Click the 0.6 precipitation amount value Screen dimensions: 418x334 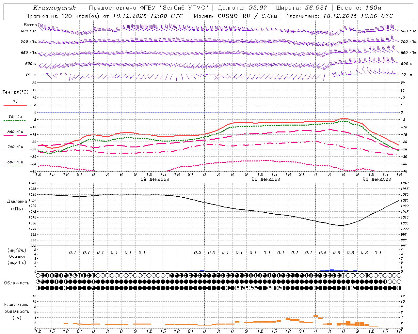point(336,253)
